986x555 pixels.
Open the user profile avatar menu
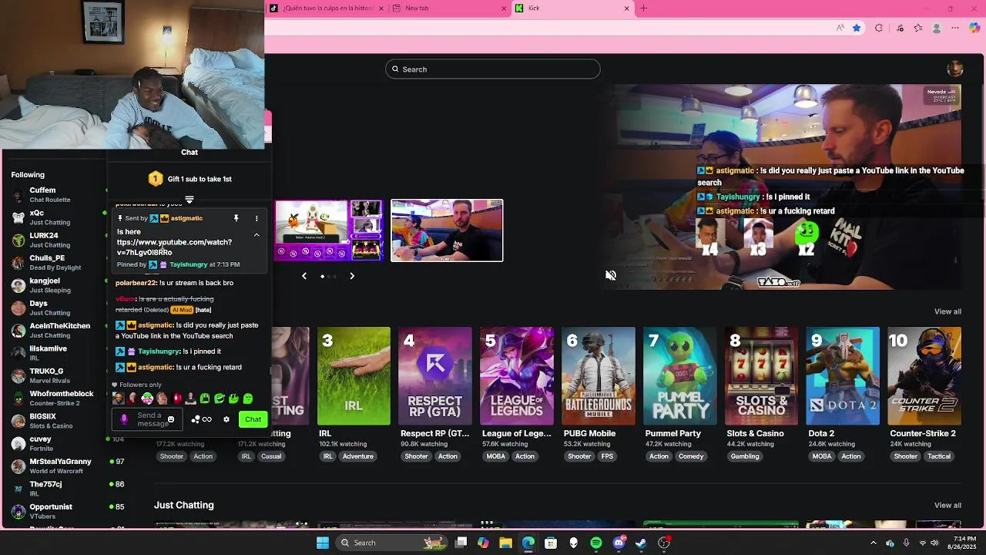click(x=955, y=69)
